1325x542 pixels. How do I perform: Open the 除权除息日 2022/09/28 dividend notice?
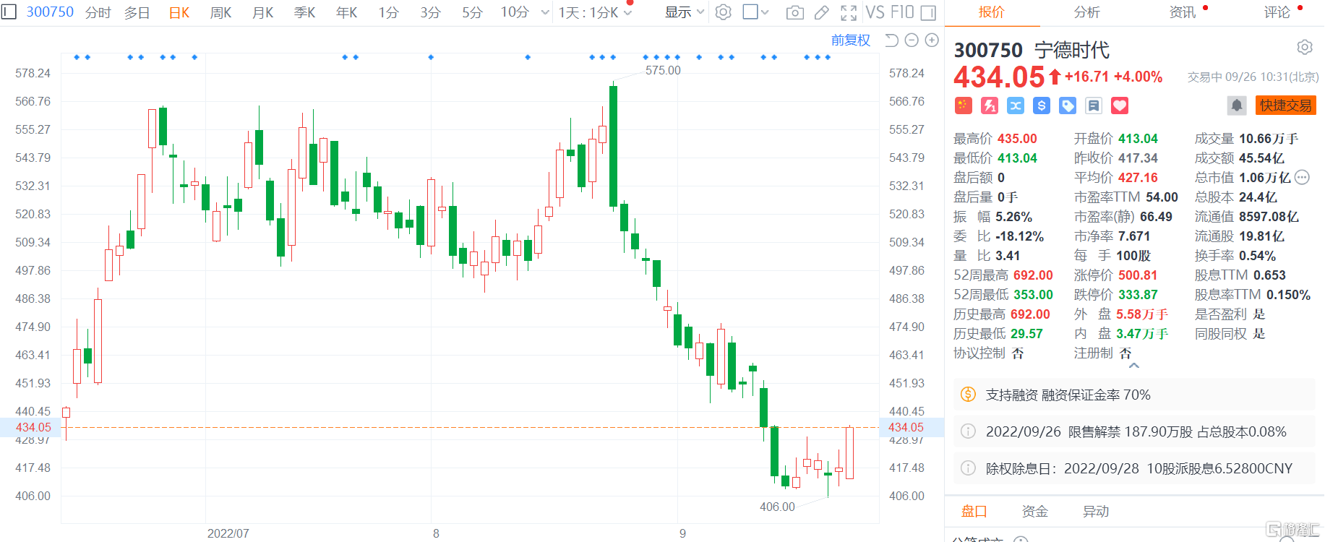click(1134, 468)
